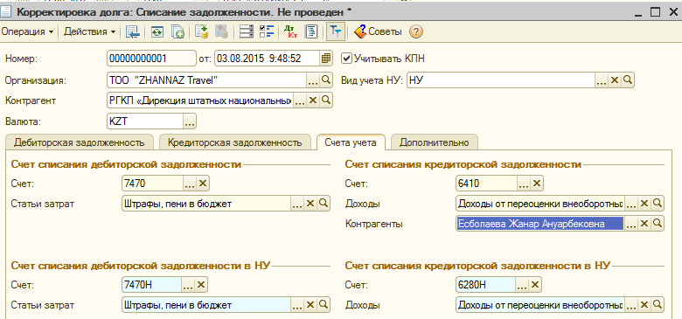
Task: Click the magnifier icon for Организация field
Action: (326, 80)
